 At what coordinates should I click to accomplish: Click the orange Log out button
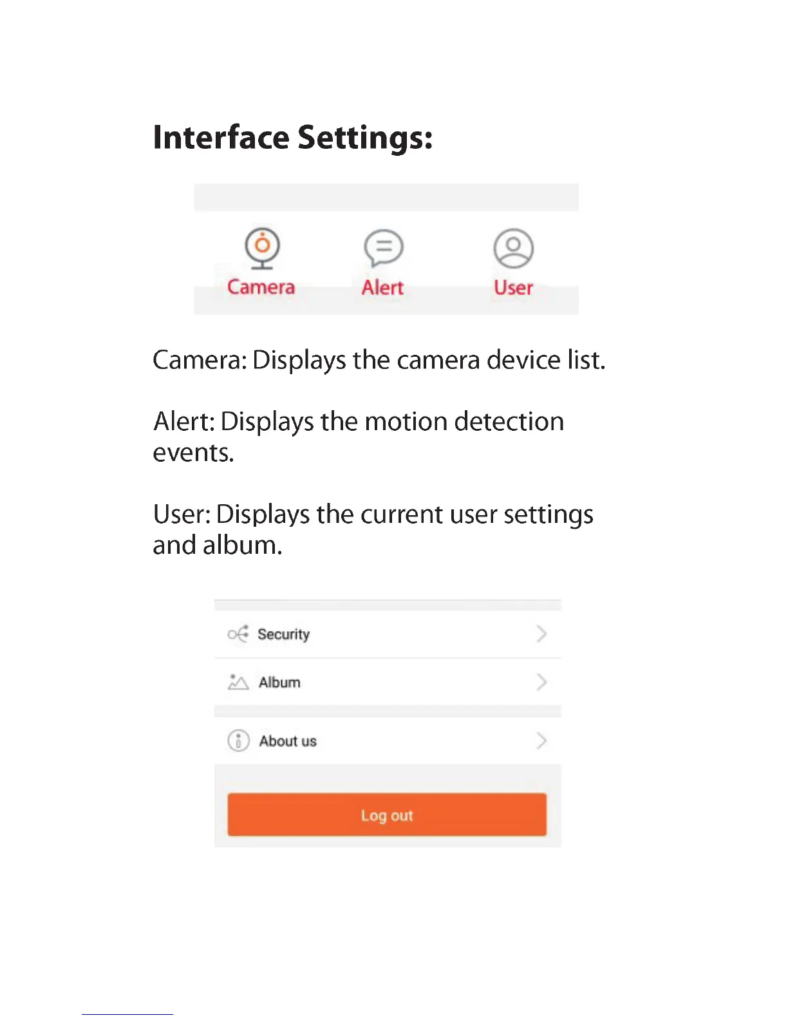[387, 815]
